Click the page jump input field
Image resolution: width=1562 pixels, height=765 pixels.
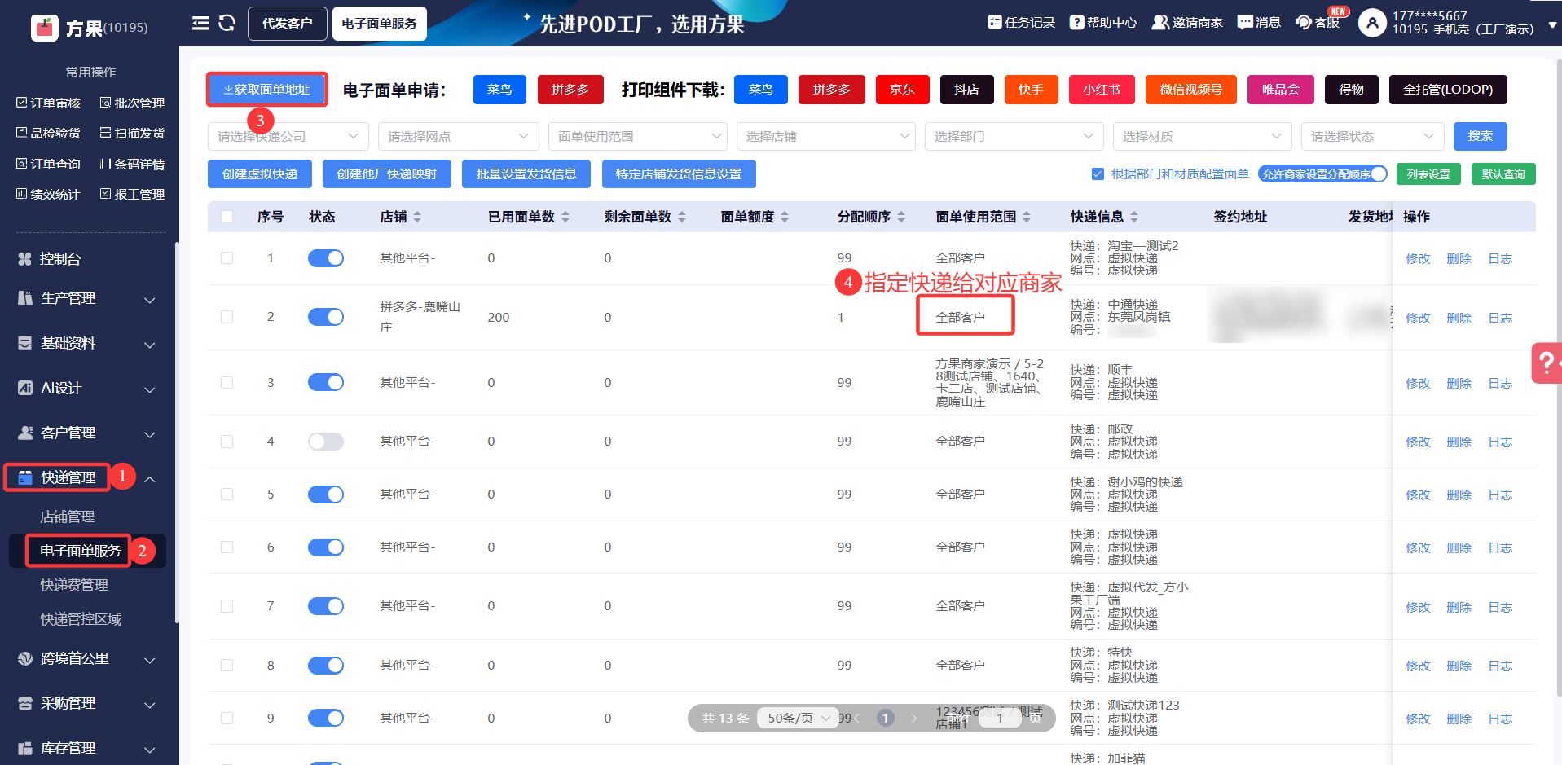click(1000, 719)
